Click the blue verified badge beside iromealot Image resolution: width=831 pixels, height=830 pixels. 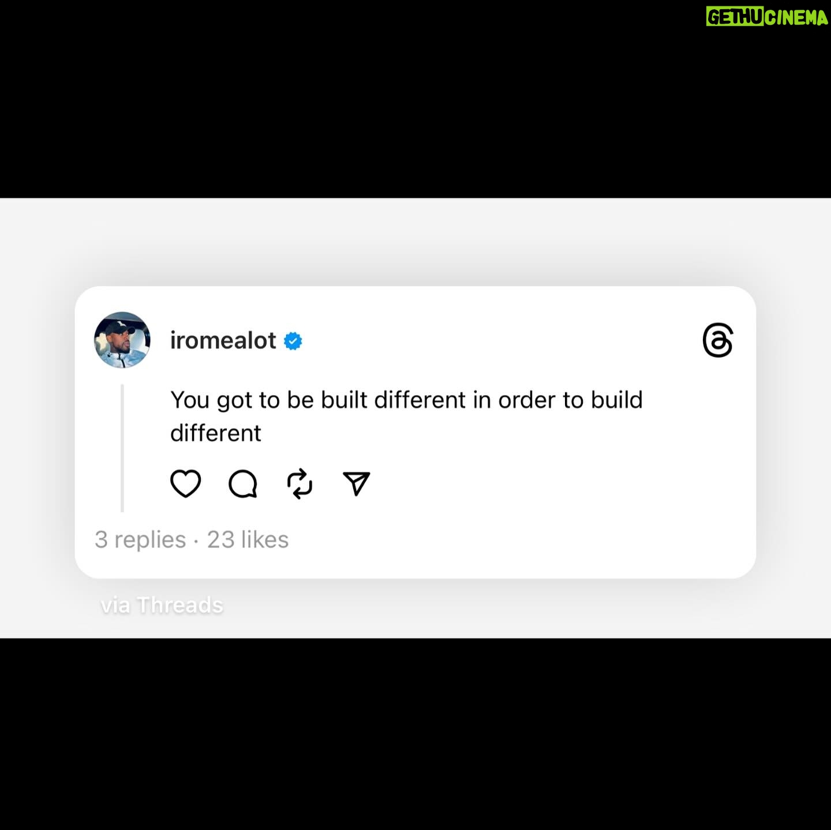pos(293,341)
